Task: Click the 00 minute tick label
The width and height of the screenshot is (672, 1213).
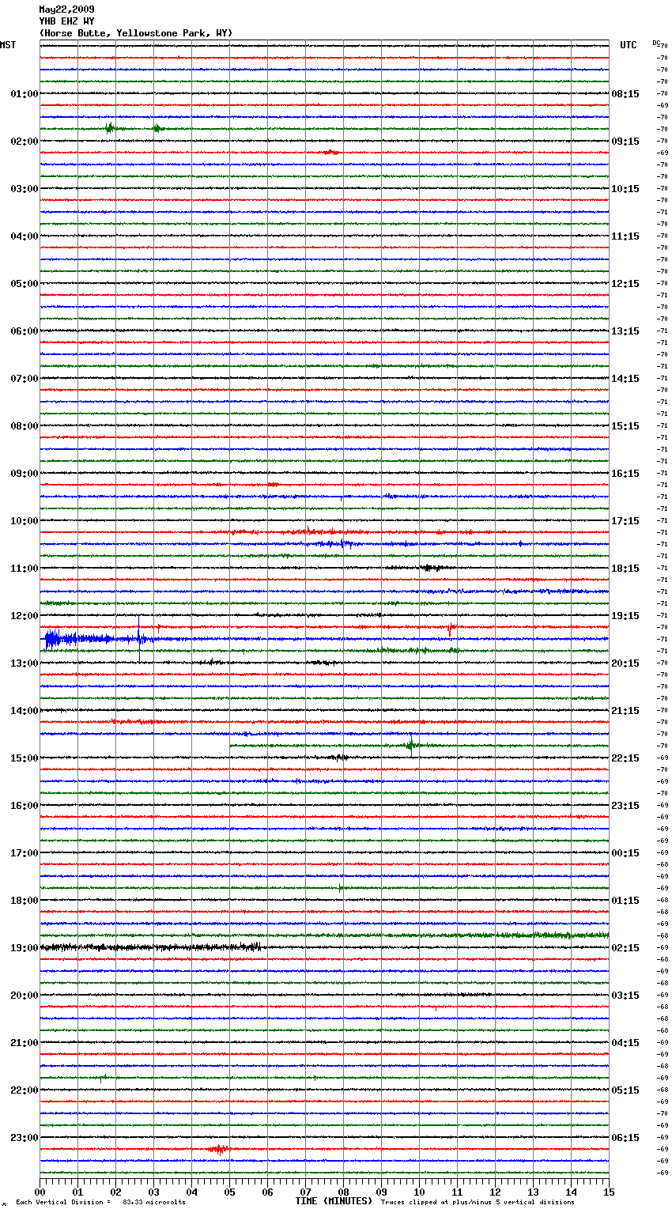Action: (x=40, y=1192)
